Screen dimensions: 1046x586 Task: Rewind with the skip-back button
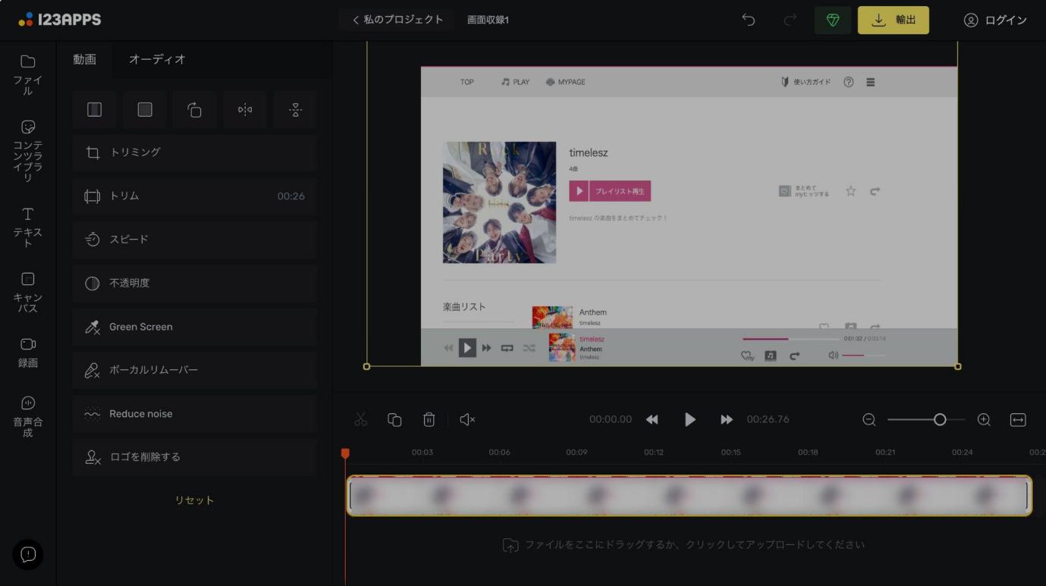[652, 419]
